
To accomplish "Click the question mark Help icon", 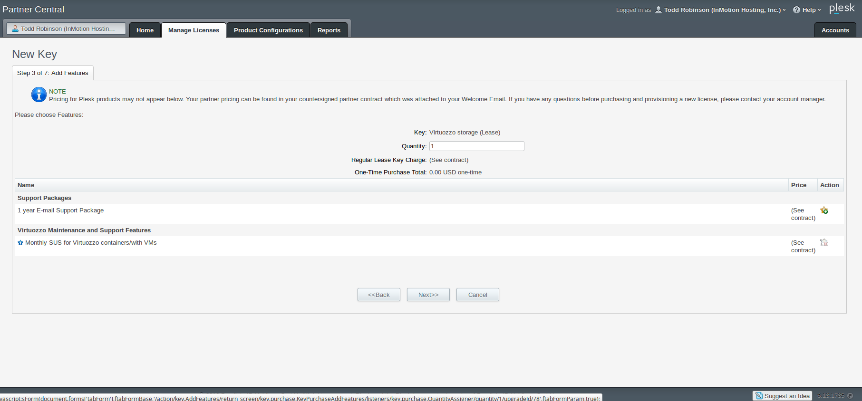I will 796,10.
